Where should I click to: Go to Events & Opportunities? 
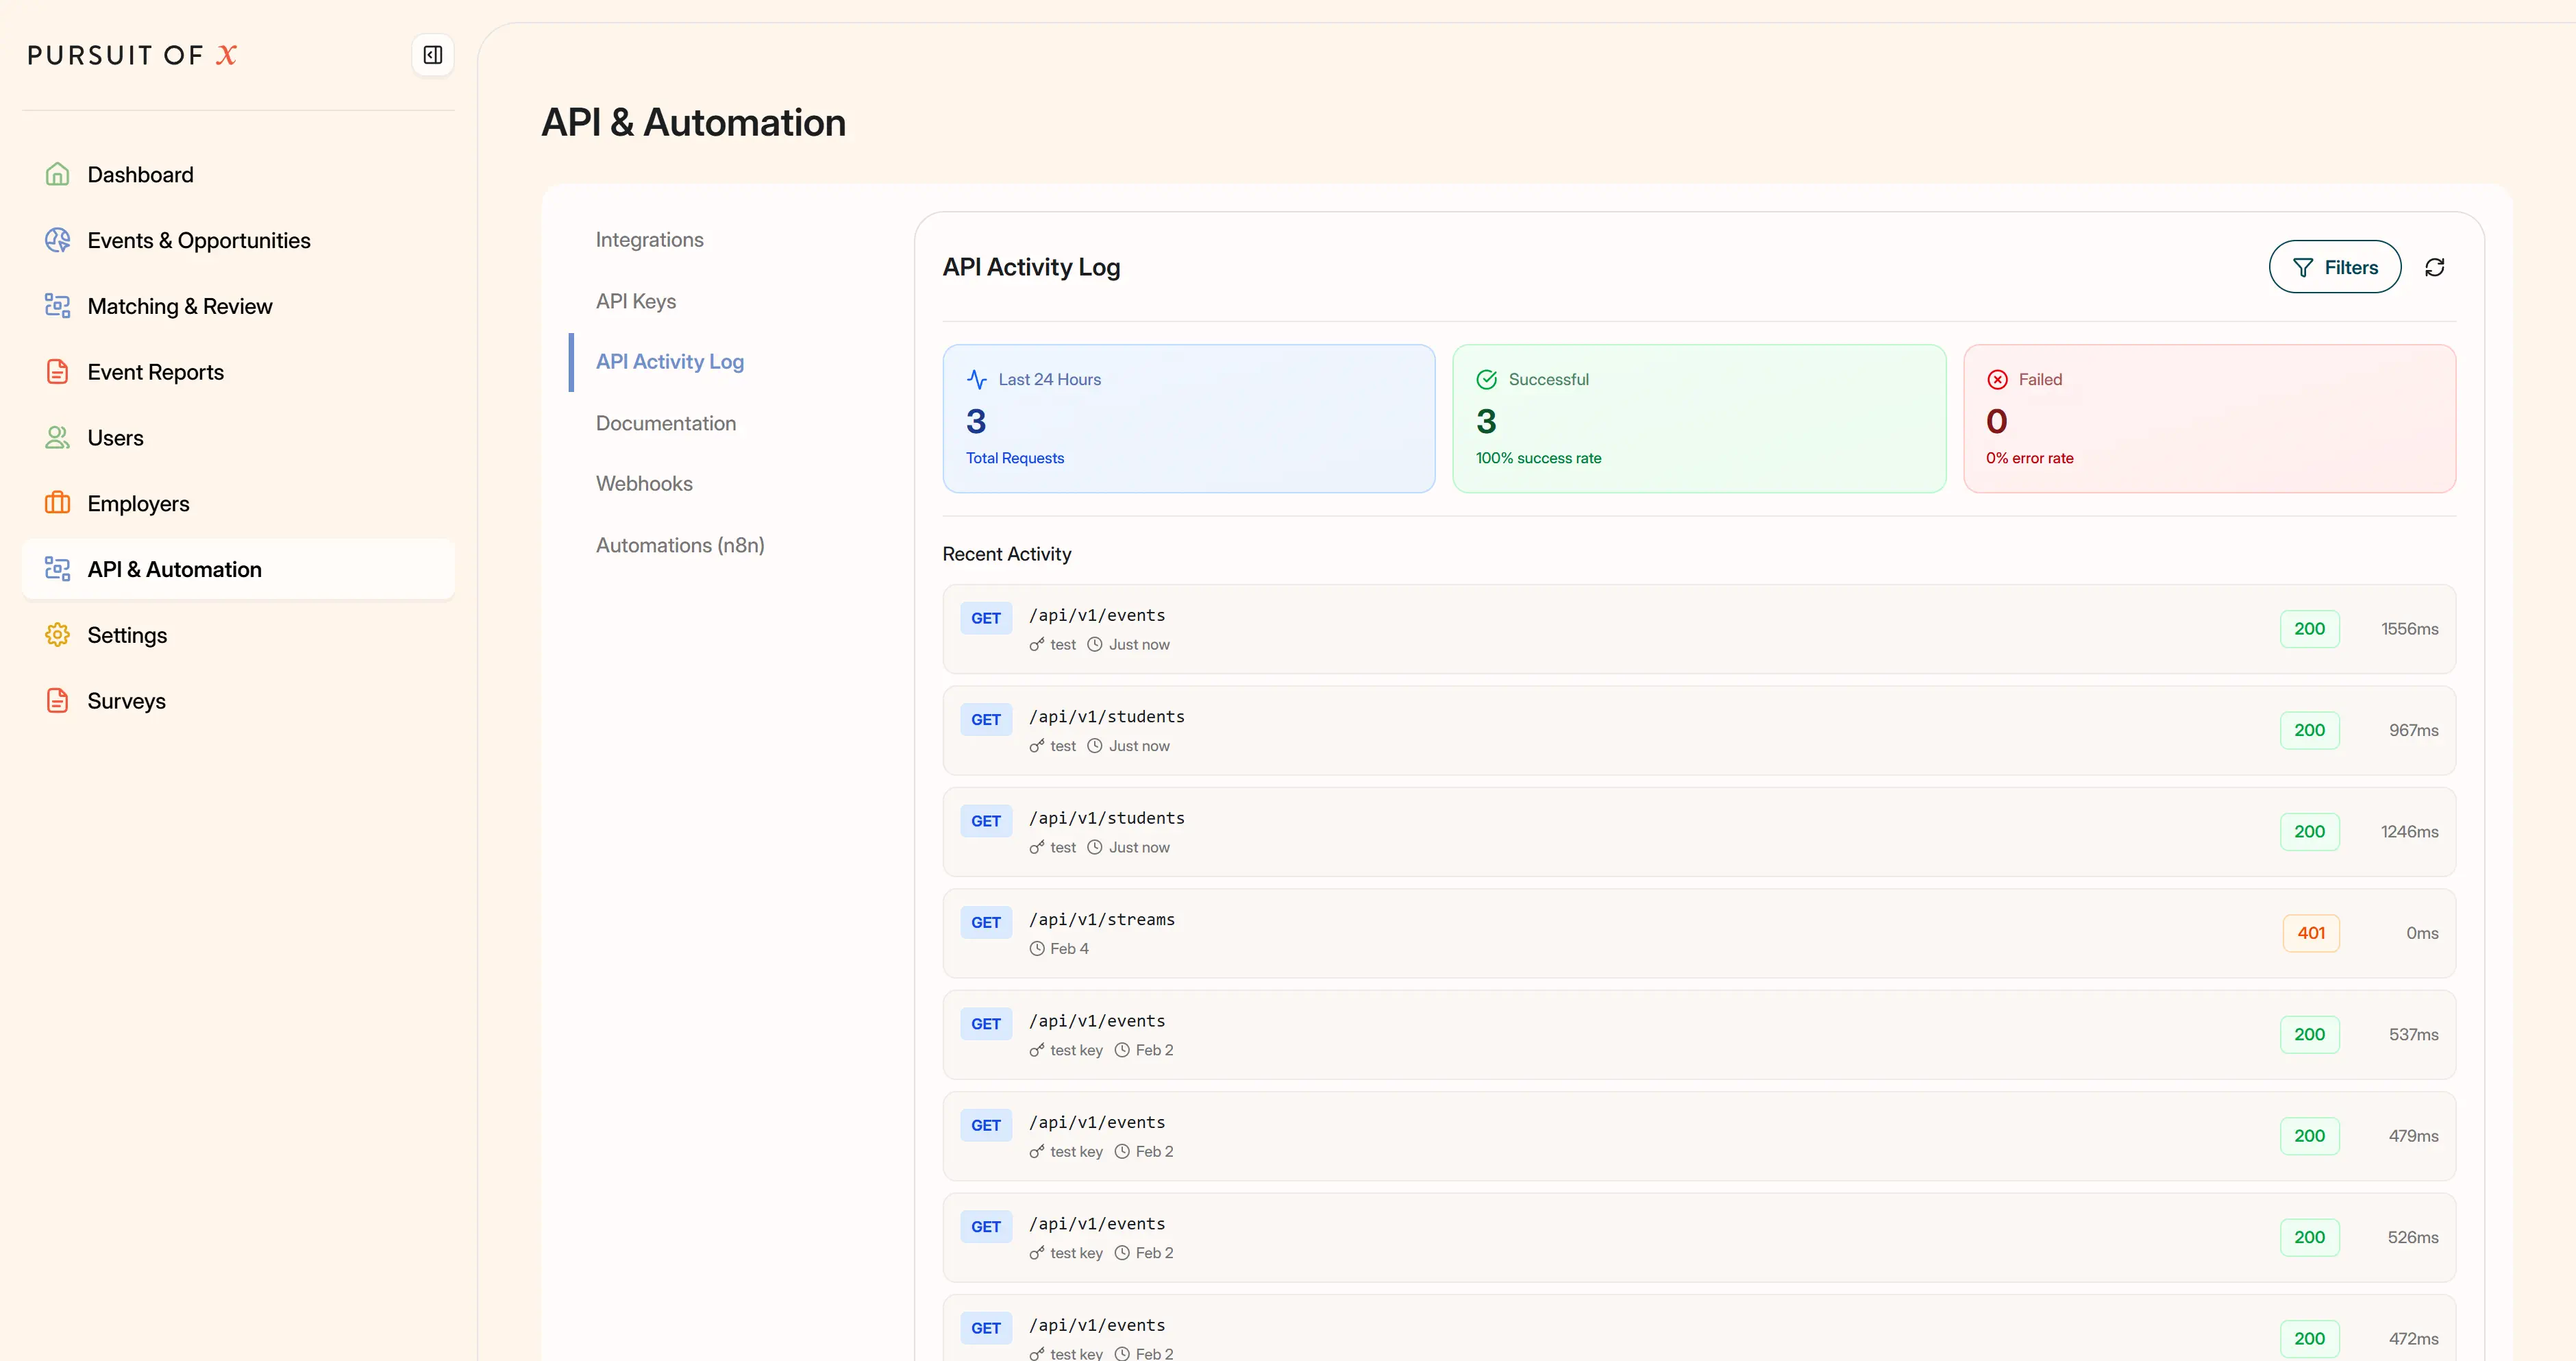pyautogui.click(x=238, y=240)
